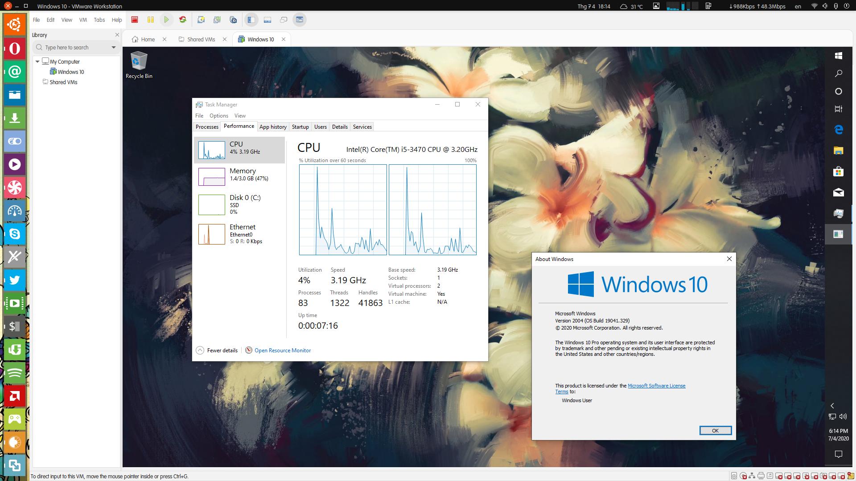Open Cortana from the Windows taskbar
The image size is (856, 481).
click(x=838, y=91)
